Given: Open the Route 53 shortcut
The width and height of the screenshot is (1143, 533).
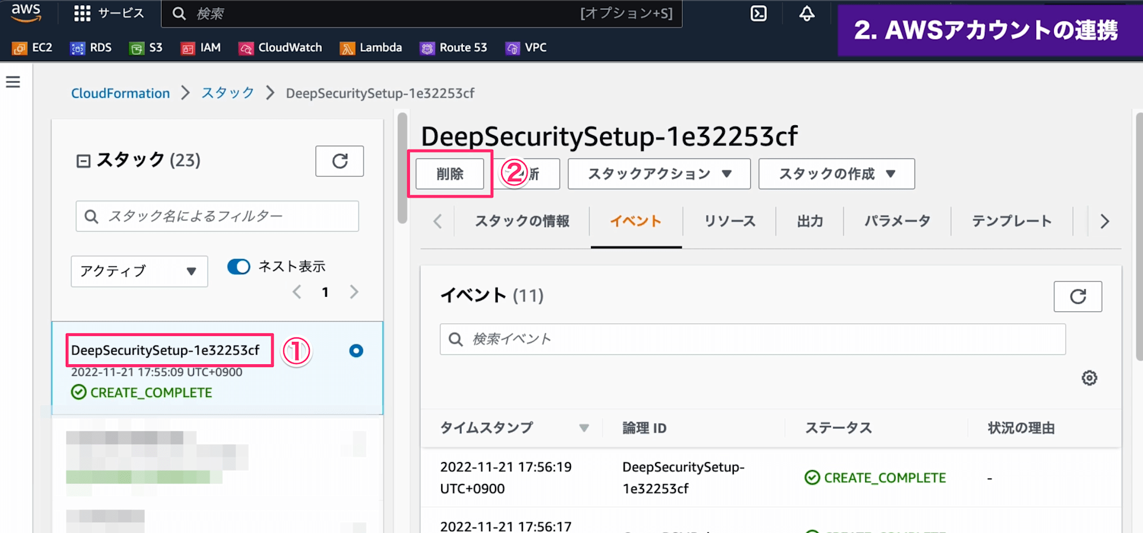Looking at the screenshot, I should 453,48.
